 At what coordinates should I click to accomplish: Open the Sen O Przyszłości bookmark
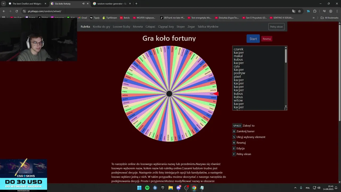pyautogui.click(x=254, y=18)
